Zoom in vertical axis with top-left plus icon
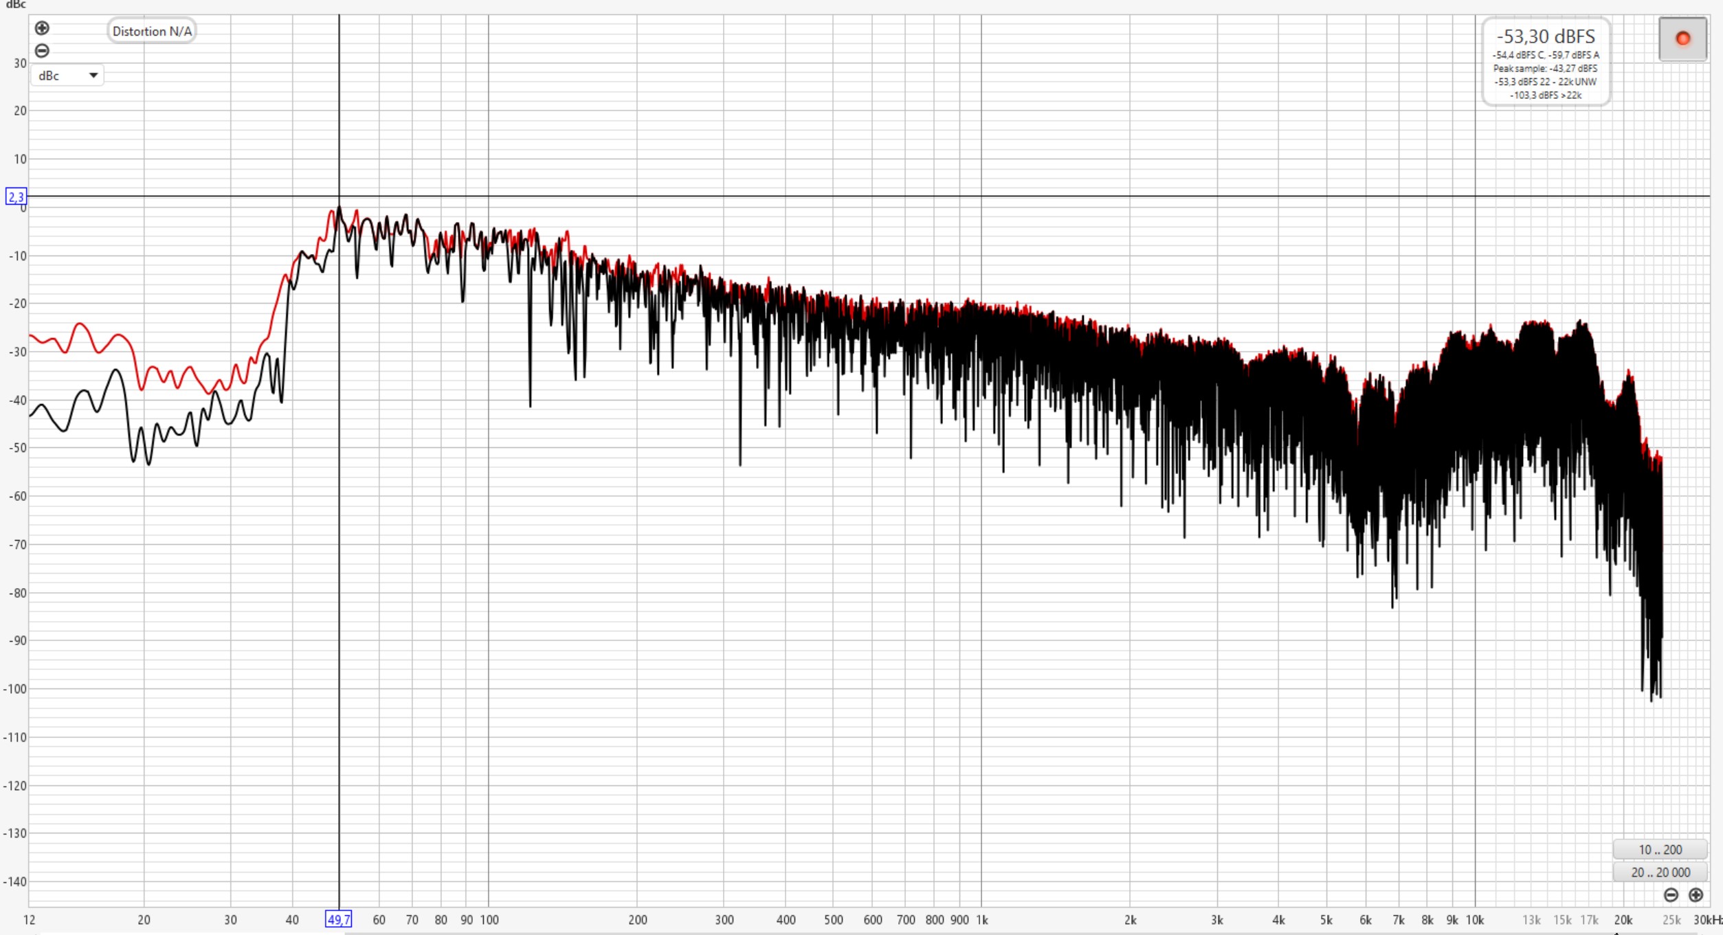1723x935 pixels. coord(42,28)
